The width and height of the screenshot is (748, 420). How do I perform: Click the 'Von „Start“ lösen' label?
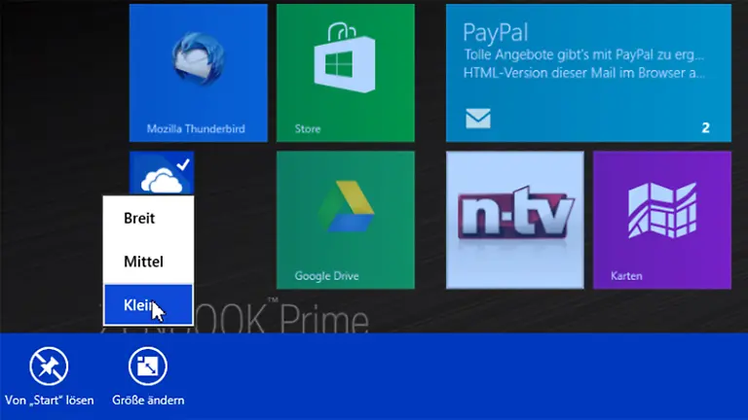tap(50, 400)
